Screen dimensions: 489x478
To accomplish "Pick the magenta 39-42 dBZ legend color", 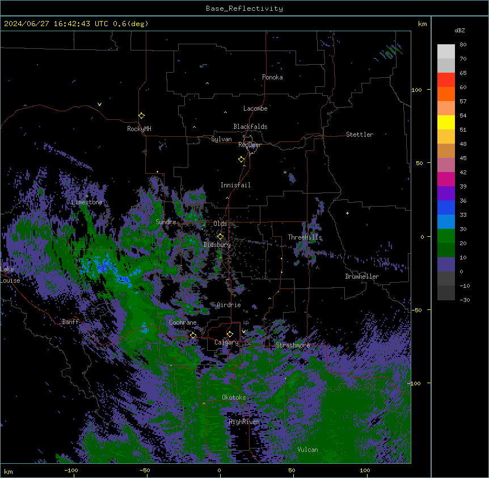I will click(446, 179).
